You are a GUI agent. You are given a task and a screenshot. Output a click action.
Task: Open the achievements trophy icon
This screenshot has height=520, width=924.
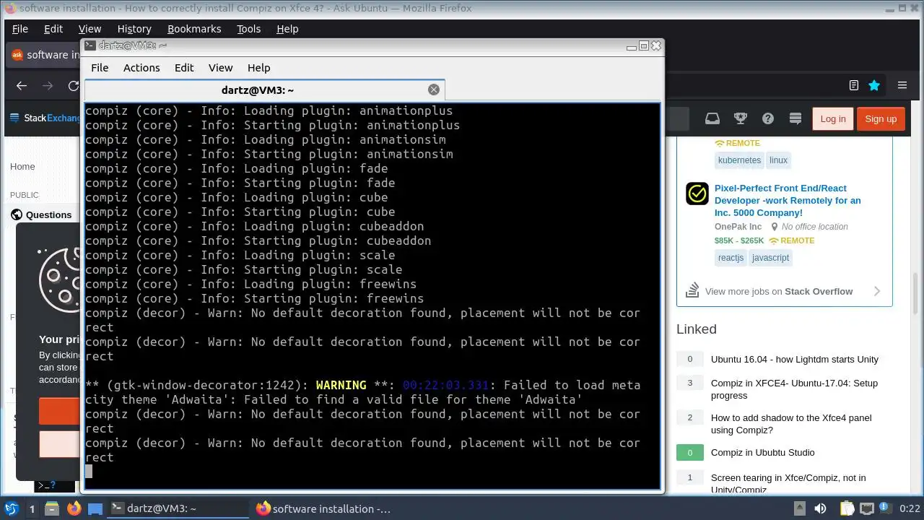click(x=740, y=118)
